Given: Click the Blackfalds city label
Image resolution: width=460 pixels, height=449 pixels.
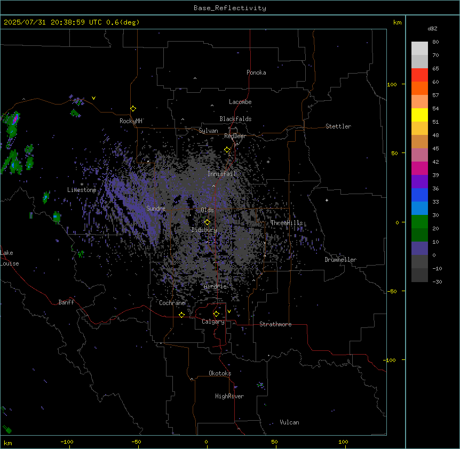Looking at the screenshot, I should [235, 119].
